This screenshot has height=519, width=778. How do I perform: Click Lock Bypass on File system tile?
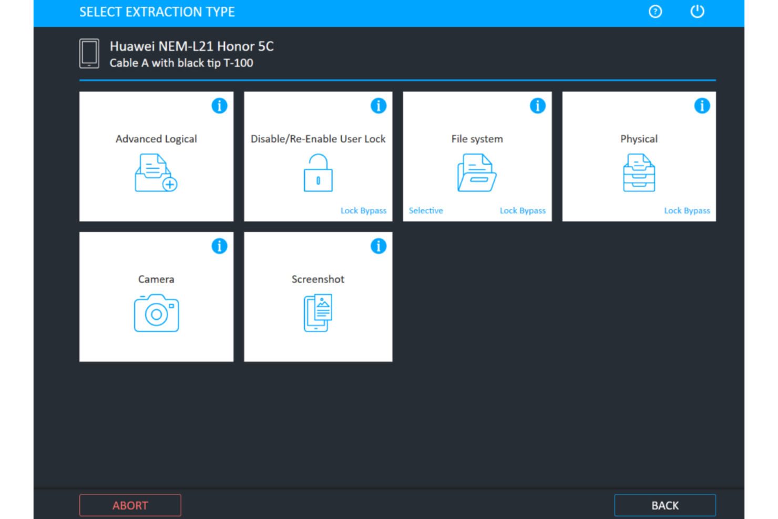[x=523, y=210]
